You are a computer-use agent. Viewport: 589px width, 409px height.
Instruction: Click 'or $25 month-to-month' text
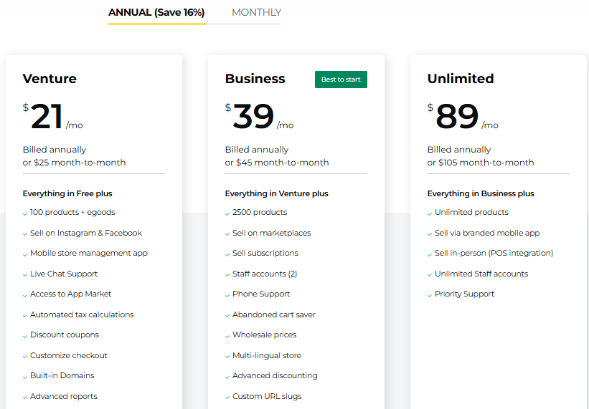[74, 163]
